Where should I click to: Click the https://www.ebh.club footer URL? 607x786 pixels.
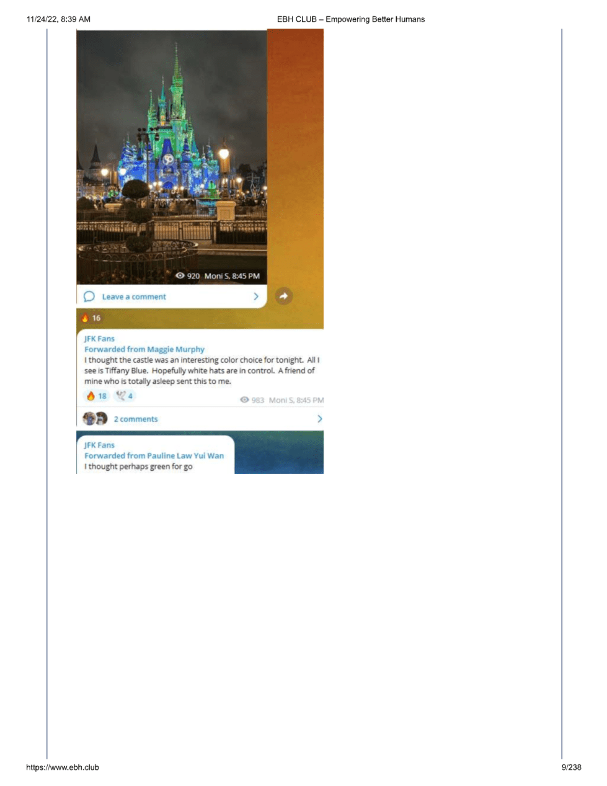[x=62, y=767]
